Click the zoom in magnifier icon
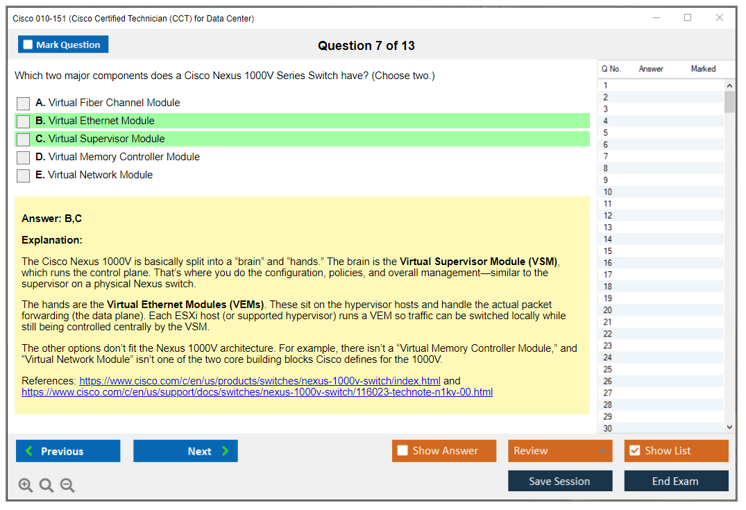The height and width of the screenshot is (510, 746). (26, 485)
